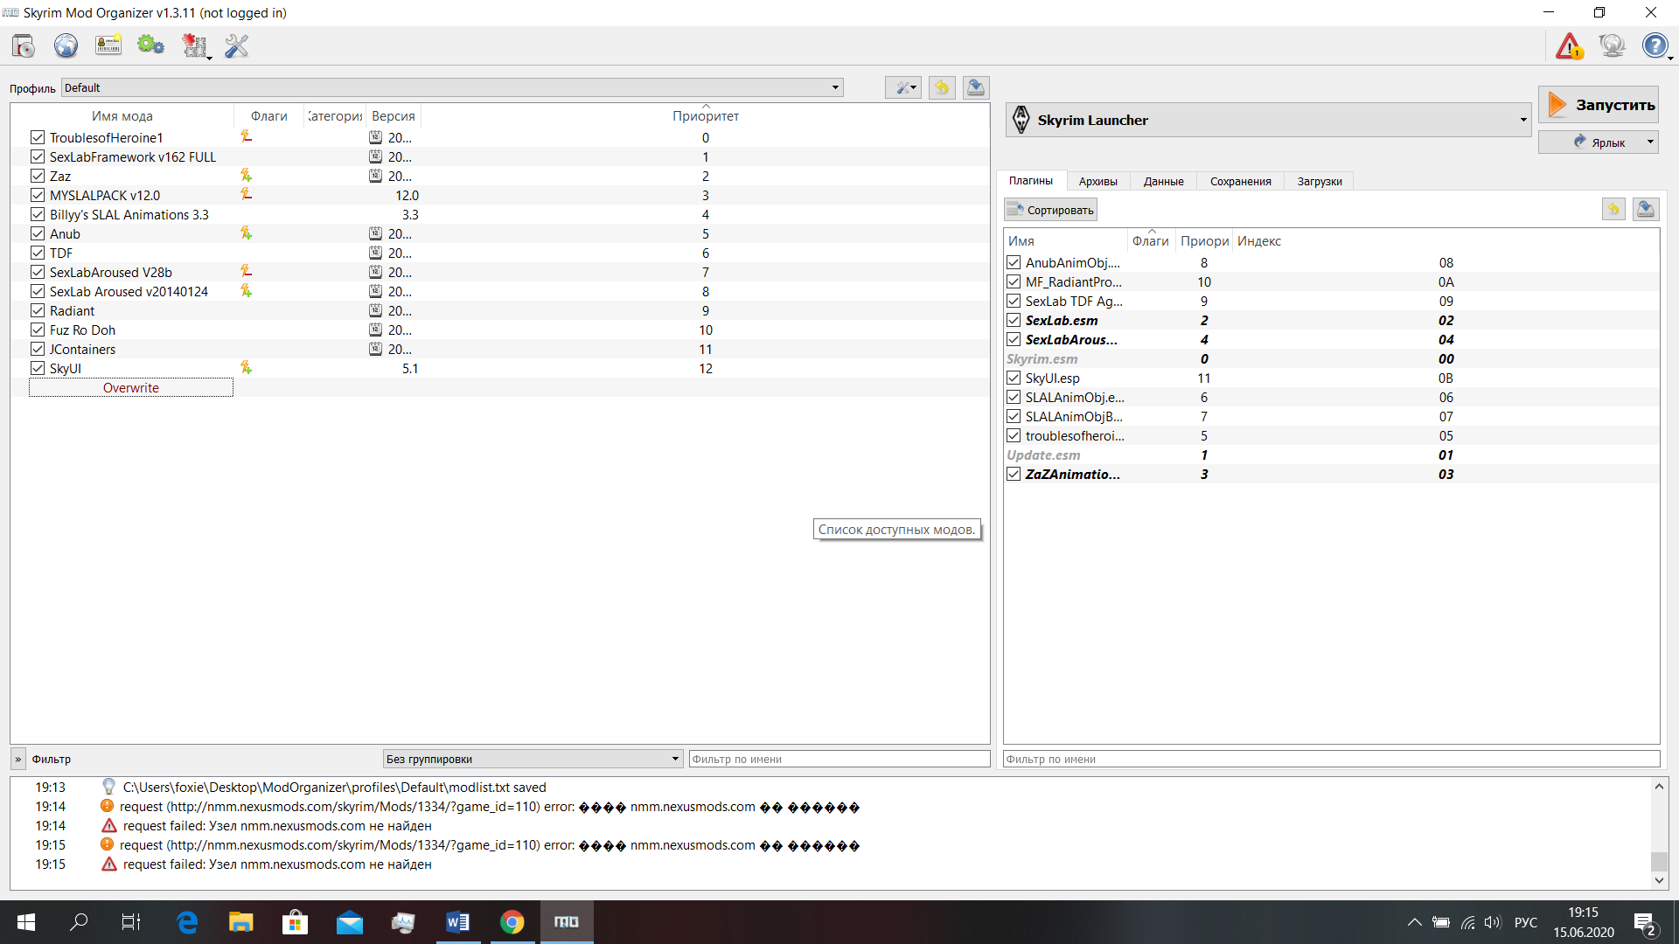Click the mod list restore backup icon
This screenshot has width=1679, height=944.
pyautogui.click(x=942, y=87)
